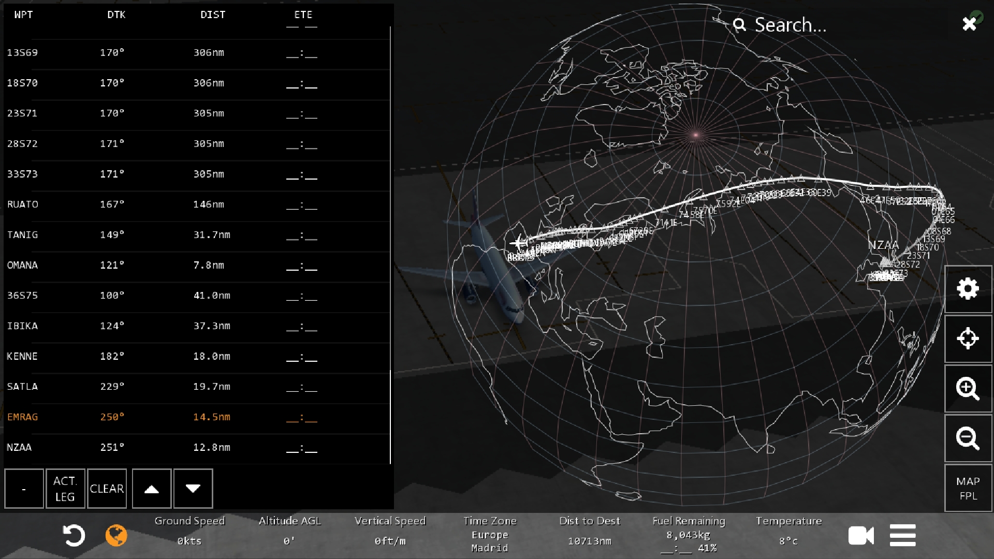Move waypoint up with arrow button
Viewport: 994px width, 559px height.
(151, 489)
